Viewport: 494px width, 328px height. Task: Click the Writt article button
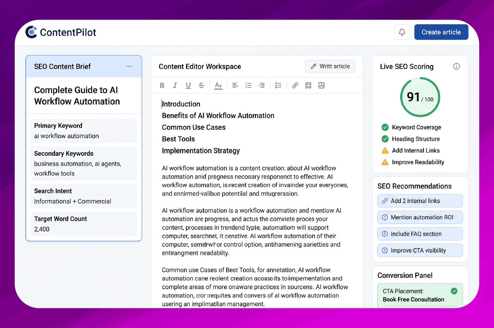[330, 66]
